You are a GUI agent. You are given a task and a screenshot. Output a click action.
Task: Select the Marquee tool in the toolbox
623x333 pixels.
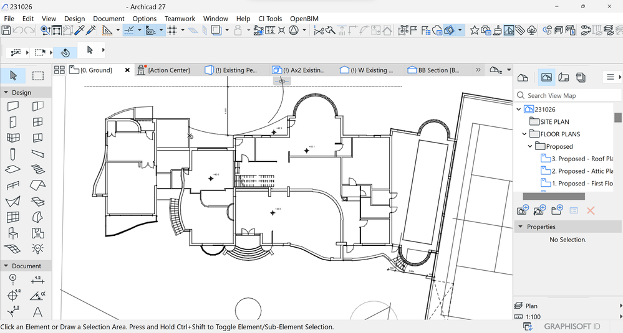click(x=38, y=76)
